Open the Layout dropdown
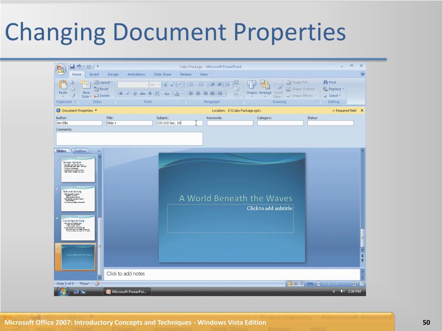The width and height of the screenshot is (442, 331). (104, 82)
